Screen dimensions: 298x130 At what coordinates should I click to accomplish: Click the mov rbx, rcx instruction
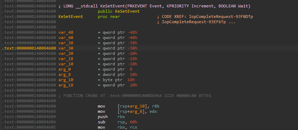(118, 127)
